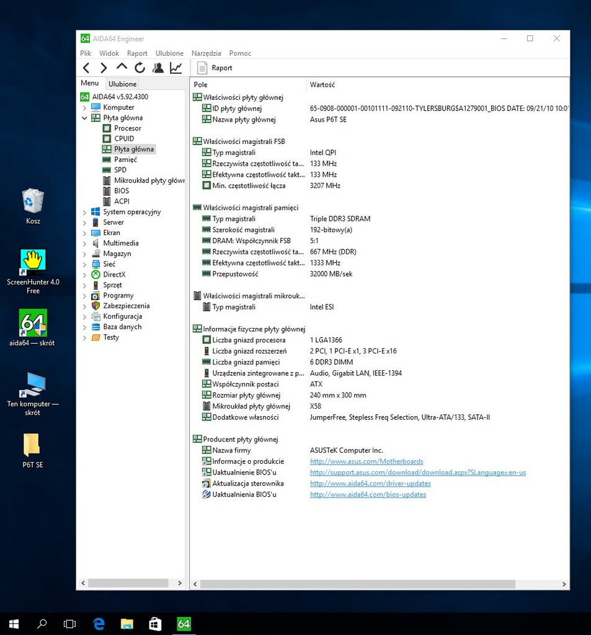Click the Programy icon in tree
591x635 pixels.
tap(96, 296)
